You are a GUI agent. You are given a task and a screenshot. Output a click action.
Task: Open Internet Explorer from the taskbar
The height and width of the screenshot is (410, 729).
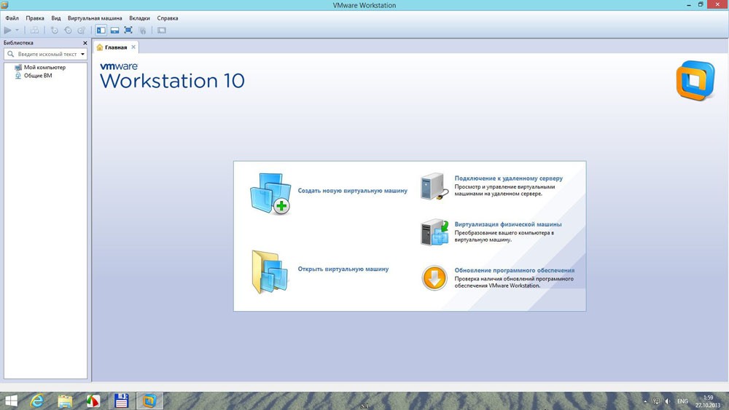click(37, 401)
